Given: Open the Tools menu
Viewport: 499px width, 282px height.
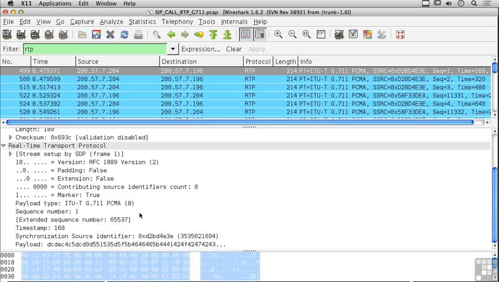Looking at the screenshot, I should click(x=207, y=22).
